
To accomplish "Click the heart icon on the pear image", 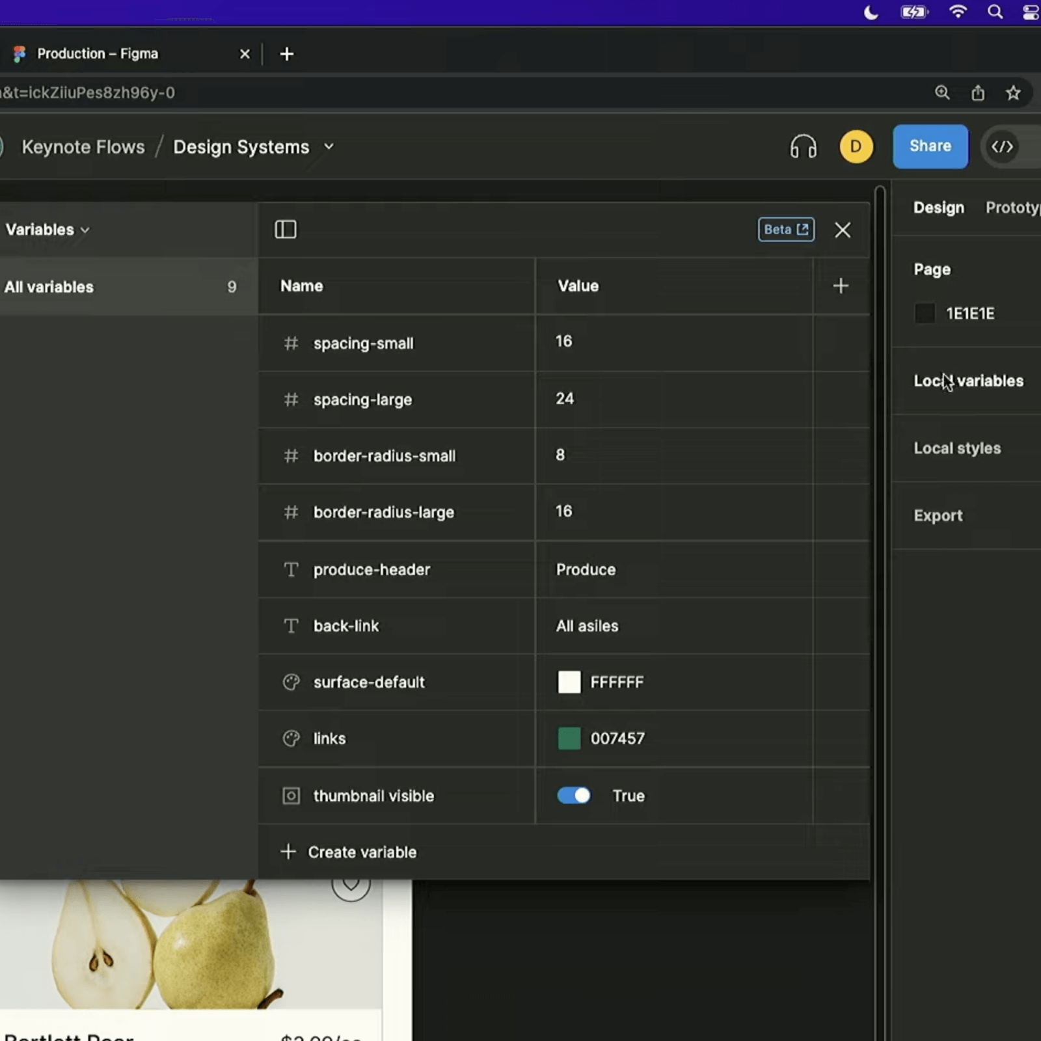I will [352, 885].
